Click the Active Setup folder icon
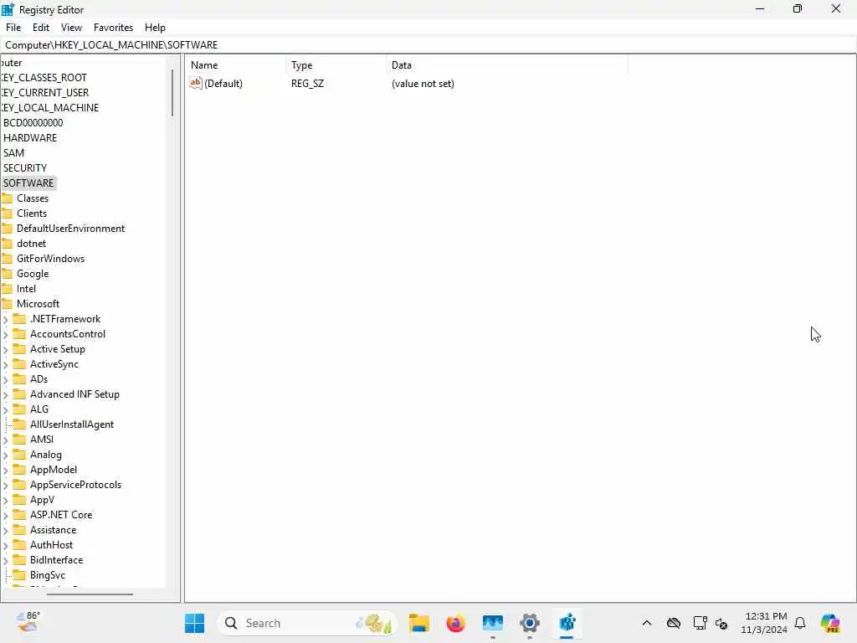857x643 pixels. (x=19, y=348)
